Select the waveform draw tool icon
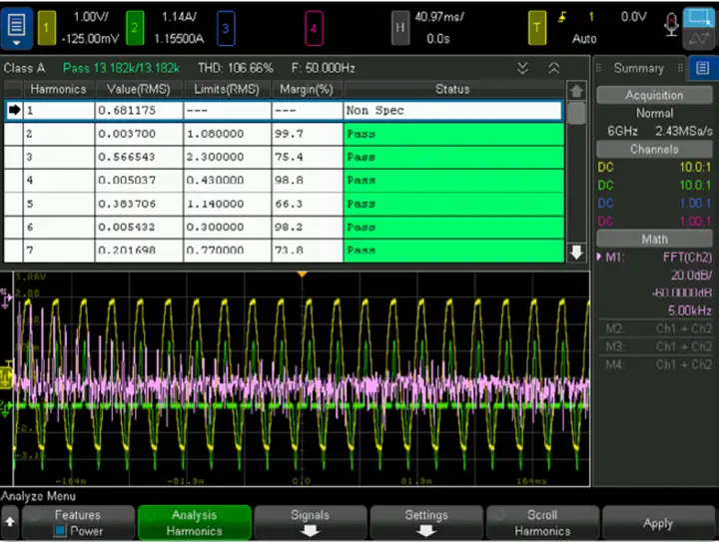 699,39
